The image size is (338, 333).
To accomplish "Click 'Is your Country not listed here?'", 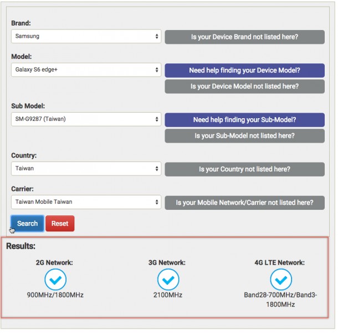I will 244,169.
